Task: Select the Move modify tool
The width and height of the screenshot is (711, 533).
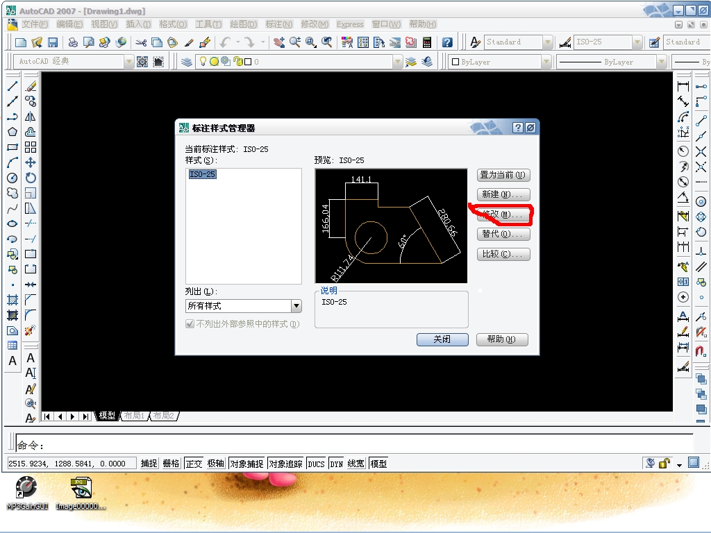Action: click(x=31, y=162)
